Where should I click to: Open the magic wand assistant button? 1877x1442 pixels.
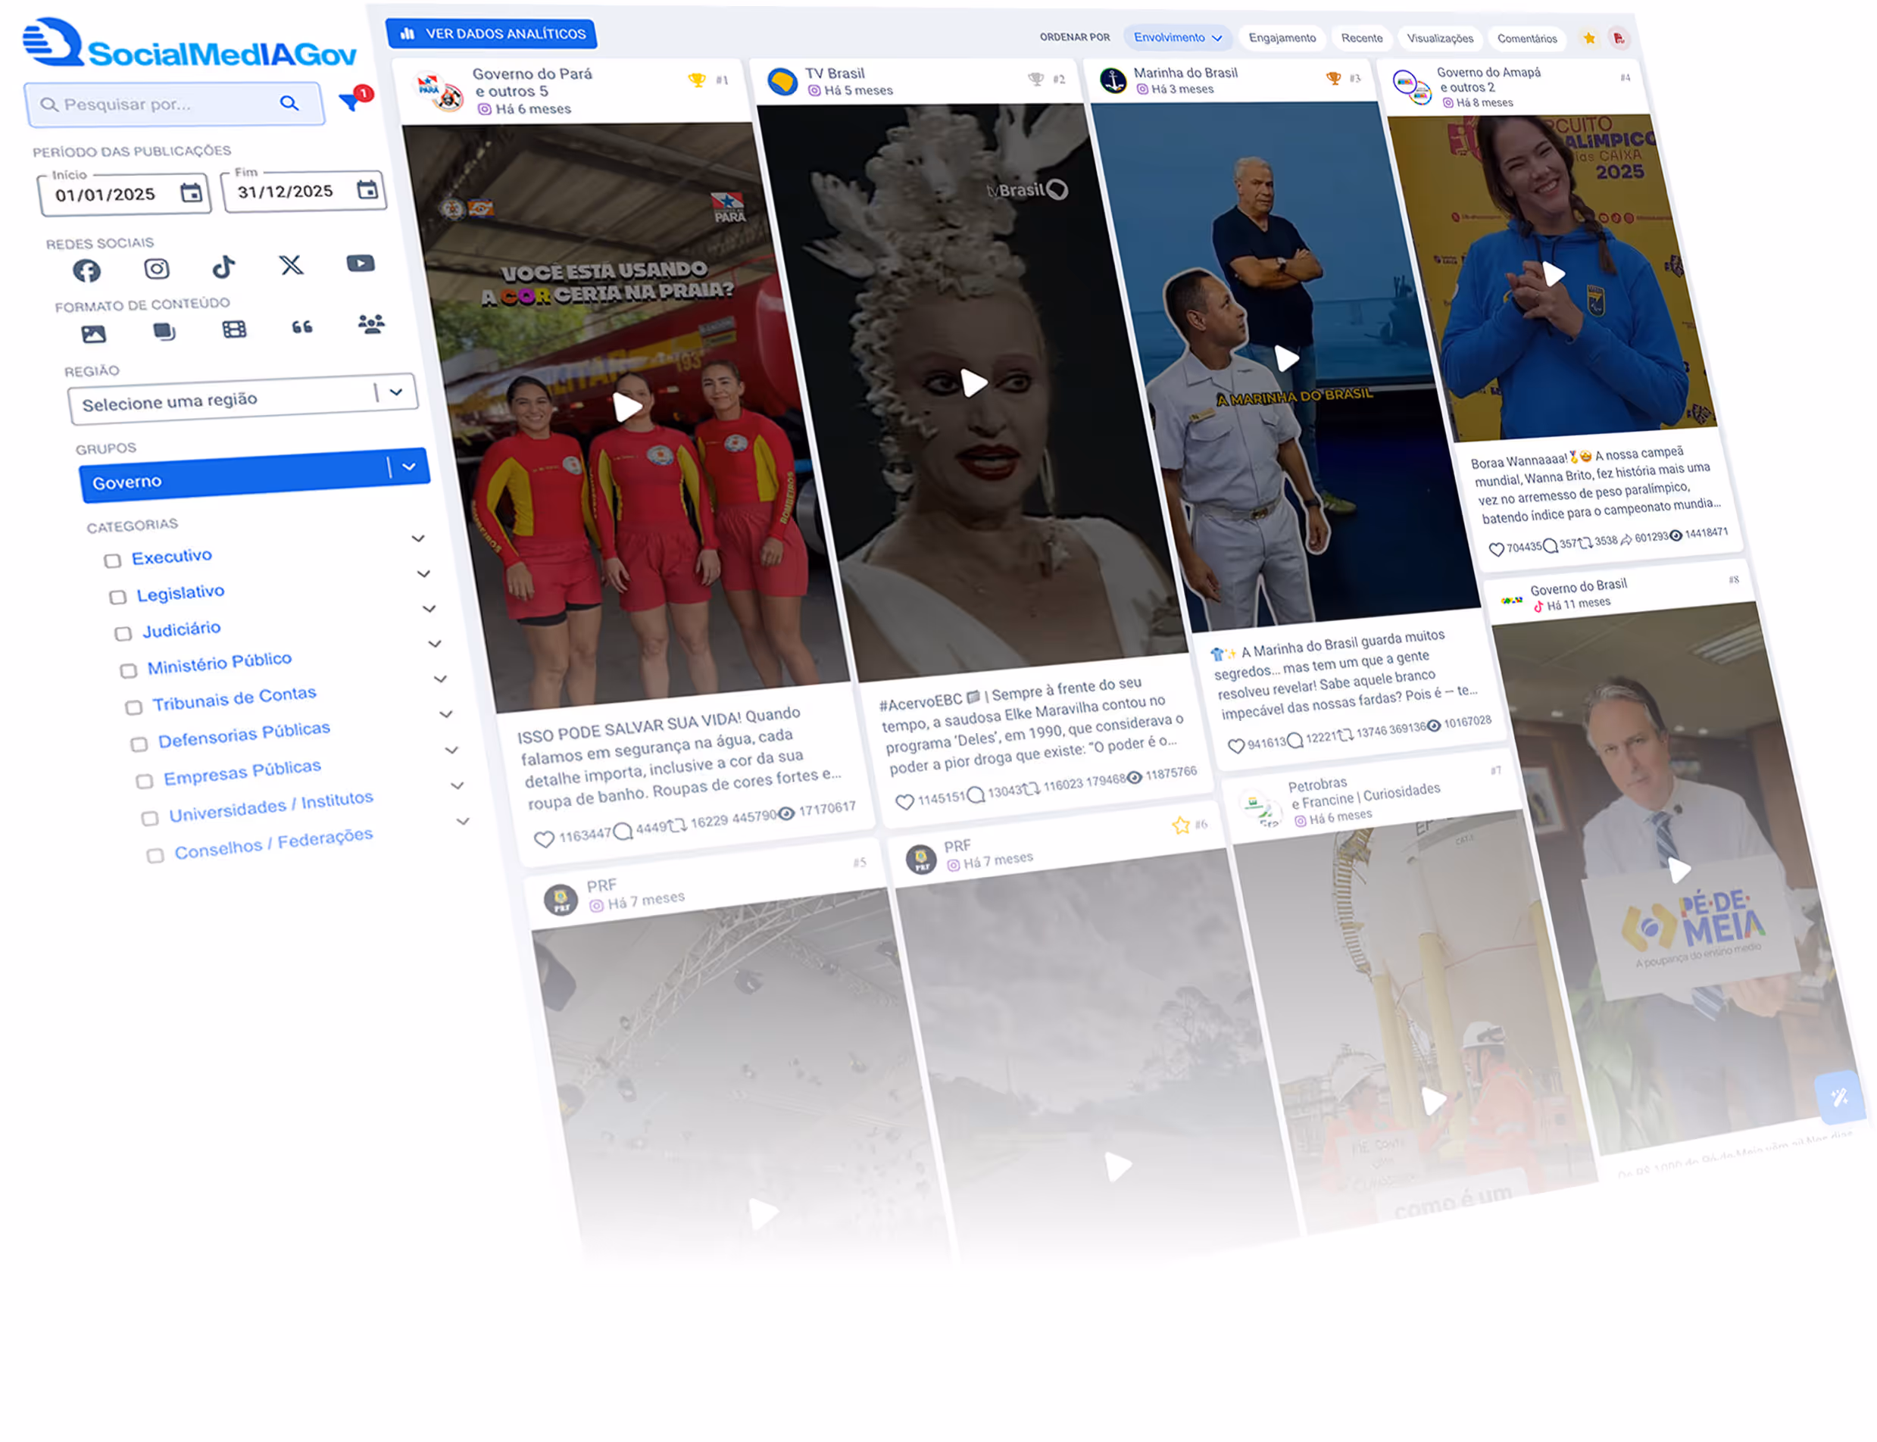(1839, 1097)
